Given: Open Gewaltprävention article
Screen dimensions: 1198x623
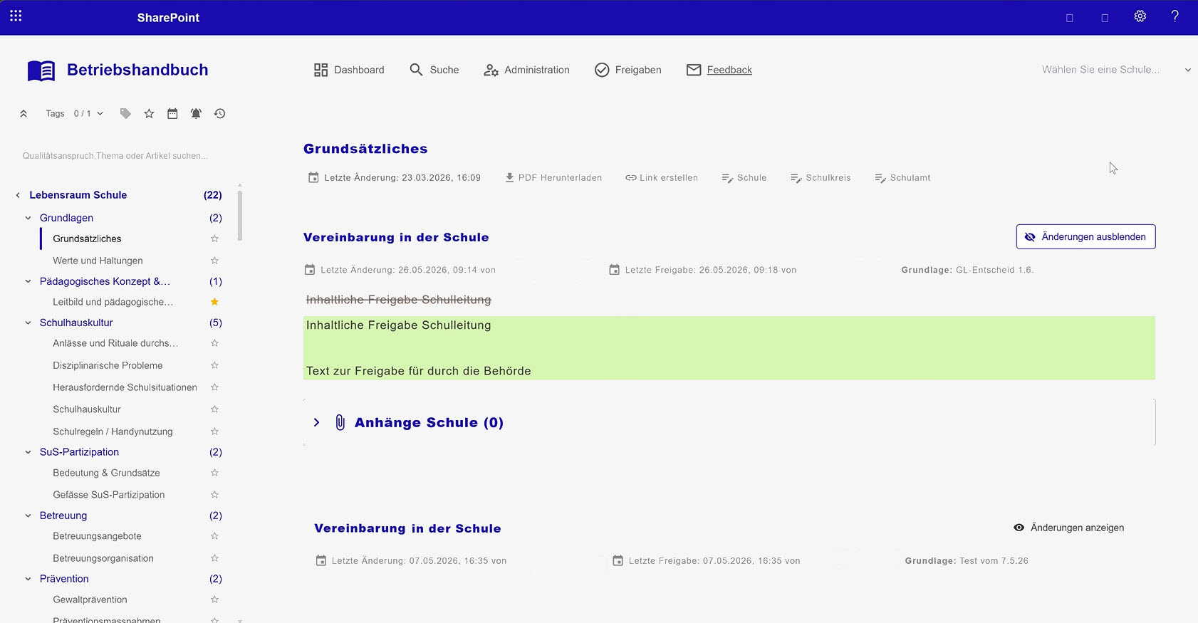Looking at the screenshot, I should 90,600.
